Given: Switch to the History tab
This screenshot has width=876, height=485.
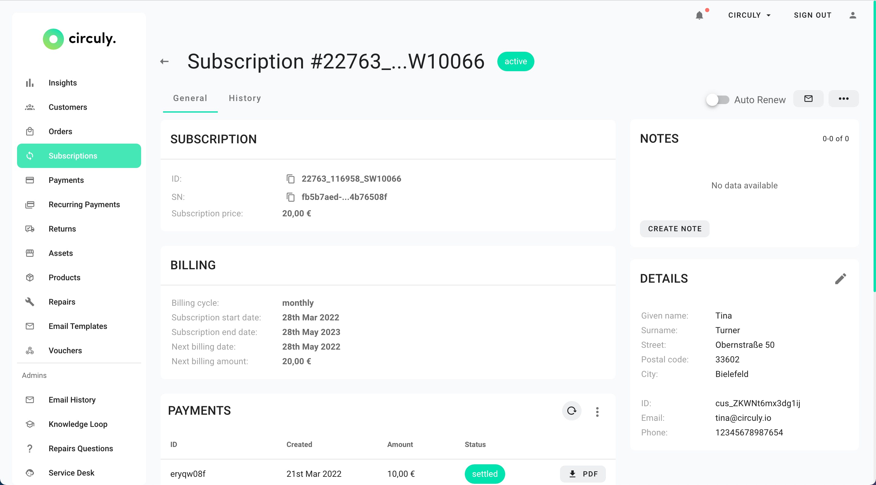Looking at the screenshot, I should (245, 98).
